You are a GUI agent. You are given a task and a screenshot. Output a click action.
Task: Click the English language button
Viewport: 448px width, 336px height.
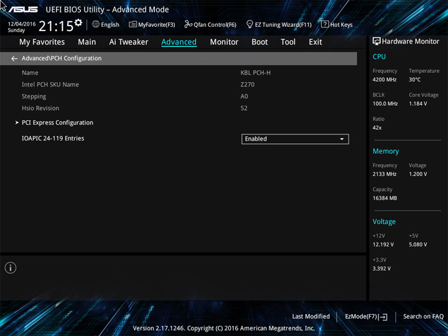click(x=105, y=24)
